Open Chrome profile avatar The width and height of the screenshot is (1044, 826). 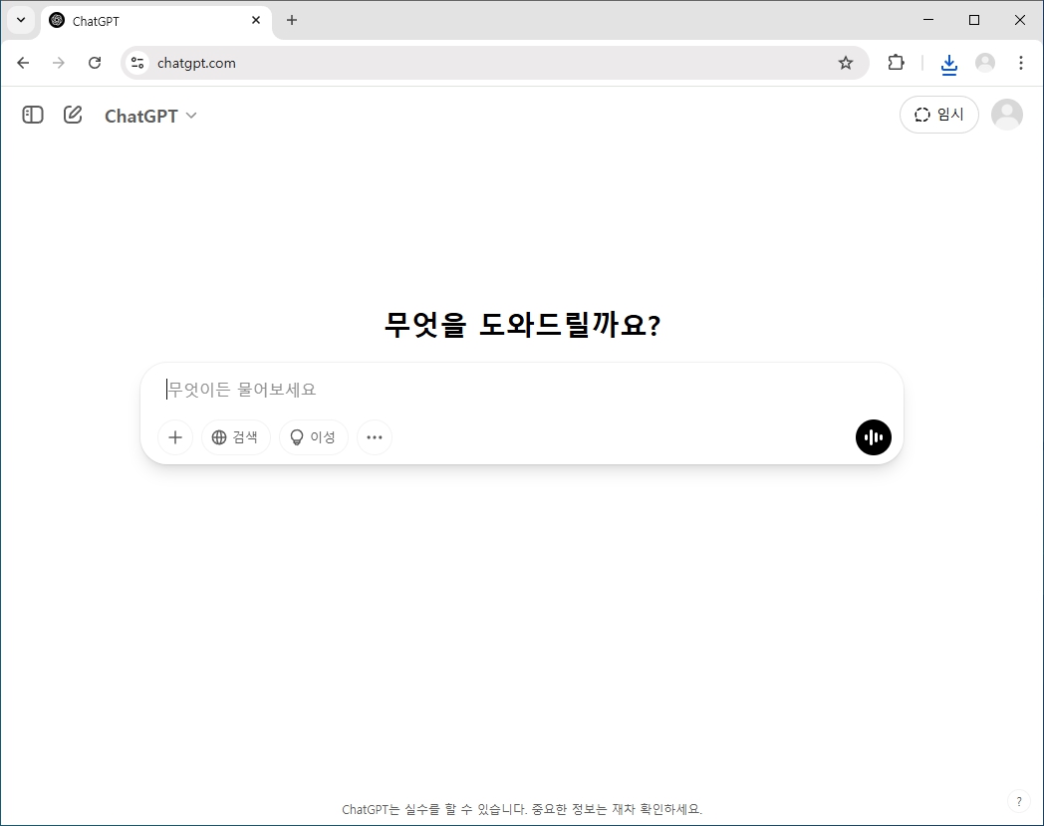point(985,63)
